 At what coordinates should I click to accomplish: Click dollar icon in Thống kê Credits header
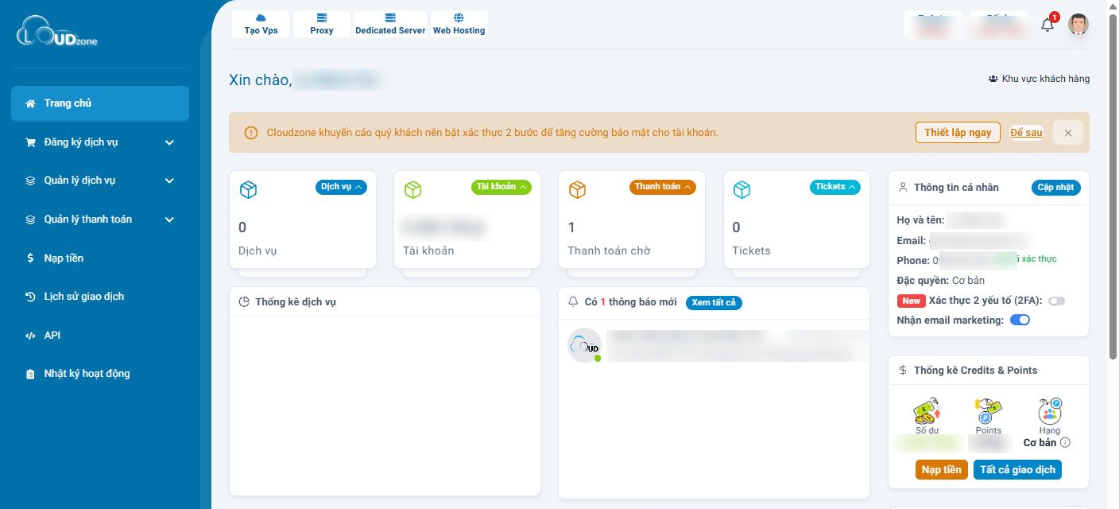pyautogui.click(x=903, y=371)
